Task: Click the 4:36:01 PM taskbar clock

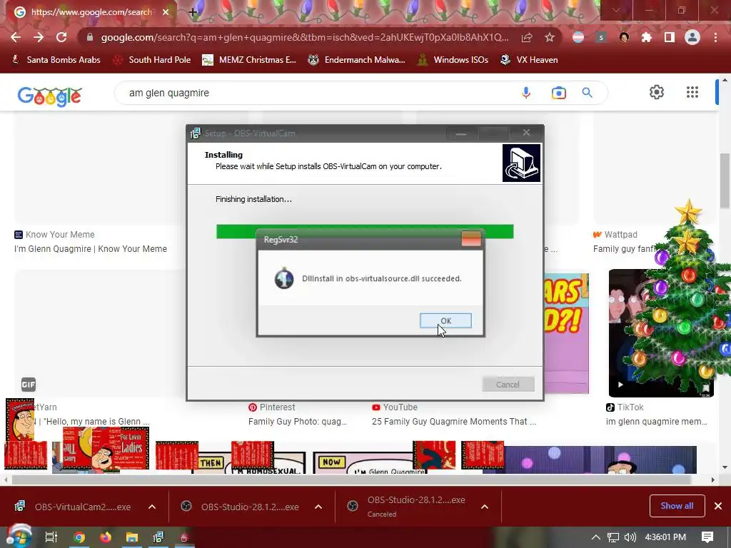Action: (x=665, y=537)
